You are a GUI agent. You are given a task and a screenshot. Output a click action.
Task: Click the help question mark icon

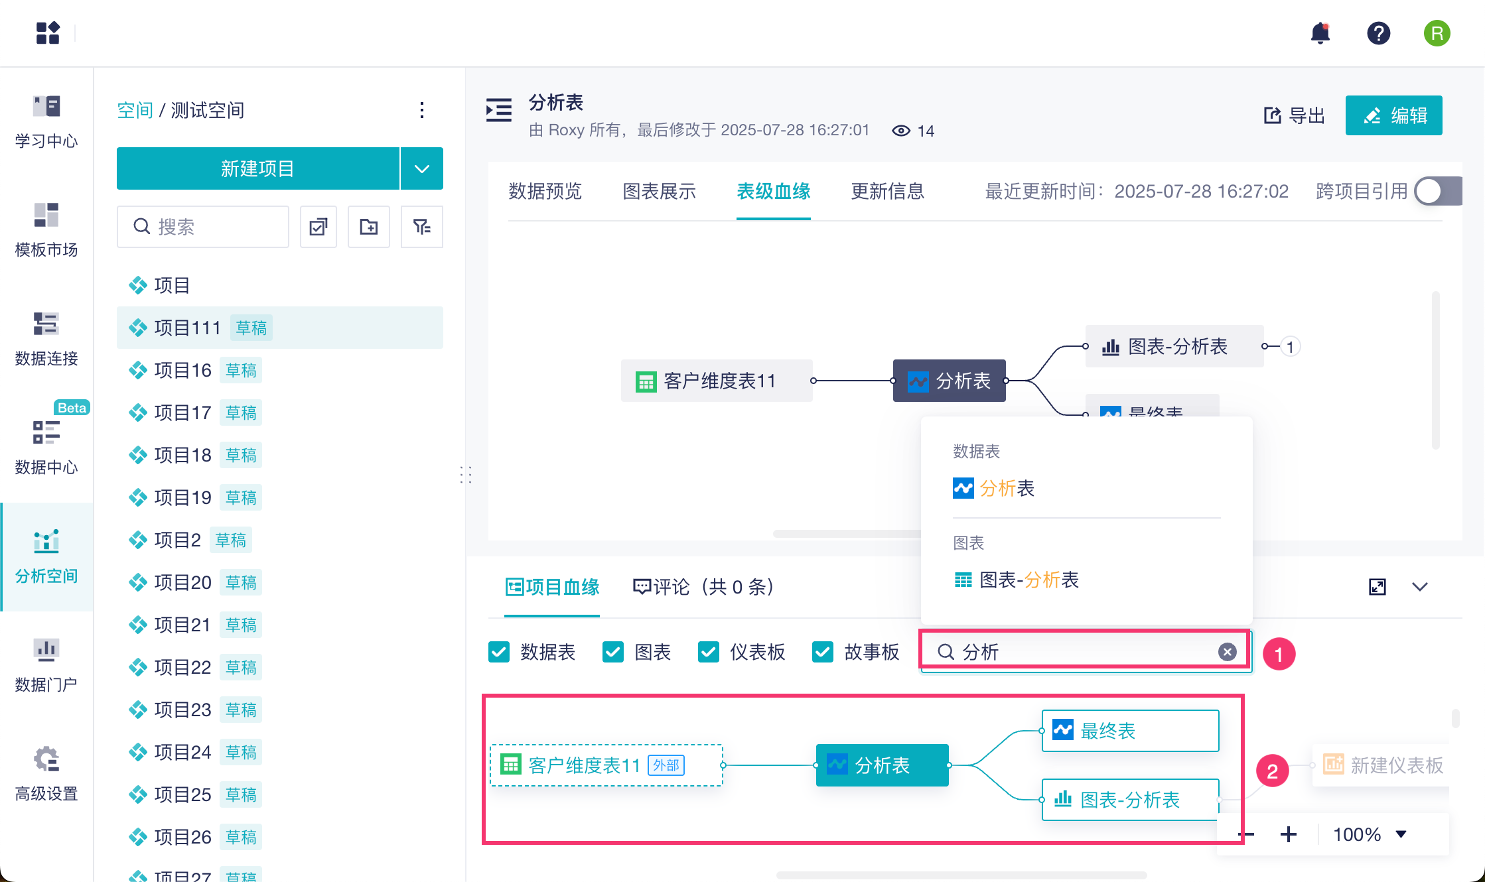(1378, 33)
